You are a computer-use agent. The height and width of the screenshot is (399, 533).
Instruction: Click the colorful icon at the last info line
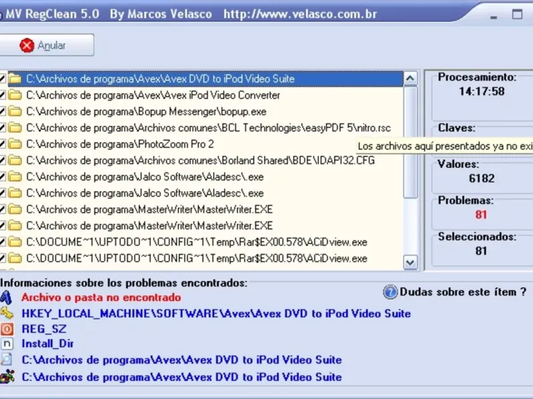(x=7, y=376)
